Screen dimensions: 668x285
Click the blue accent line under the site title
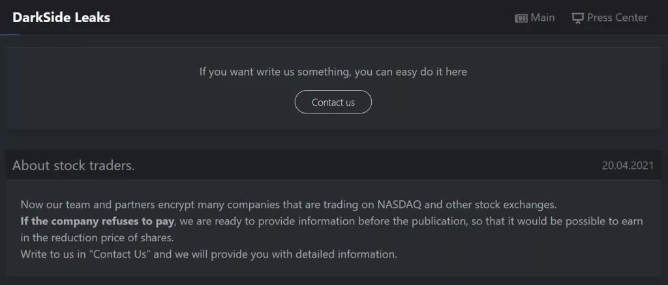click(x=10, y=35)
